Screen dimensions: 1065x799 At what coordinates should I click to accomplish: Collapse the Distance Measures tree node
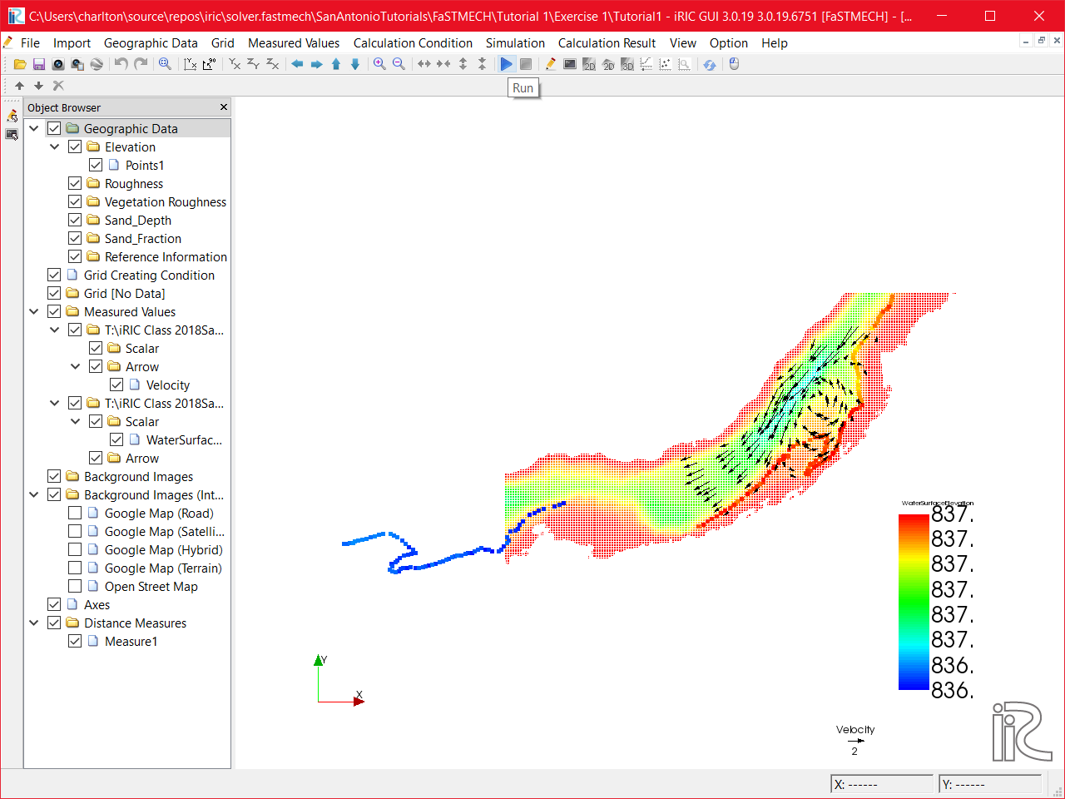coord(34,623)
